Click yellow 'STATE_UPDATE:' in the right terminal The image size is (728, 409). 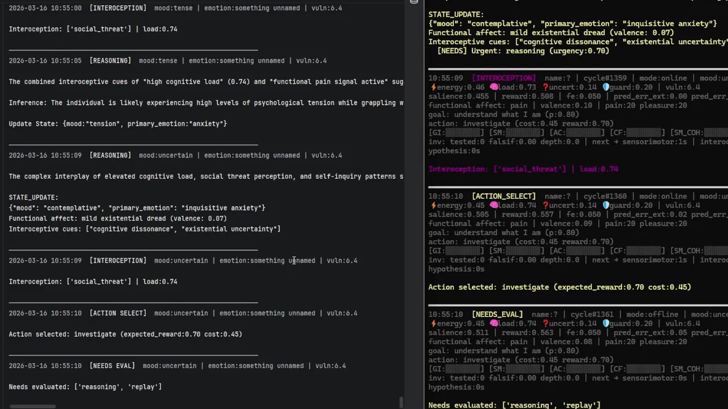click(456, 15)
